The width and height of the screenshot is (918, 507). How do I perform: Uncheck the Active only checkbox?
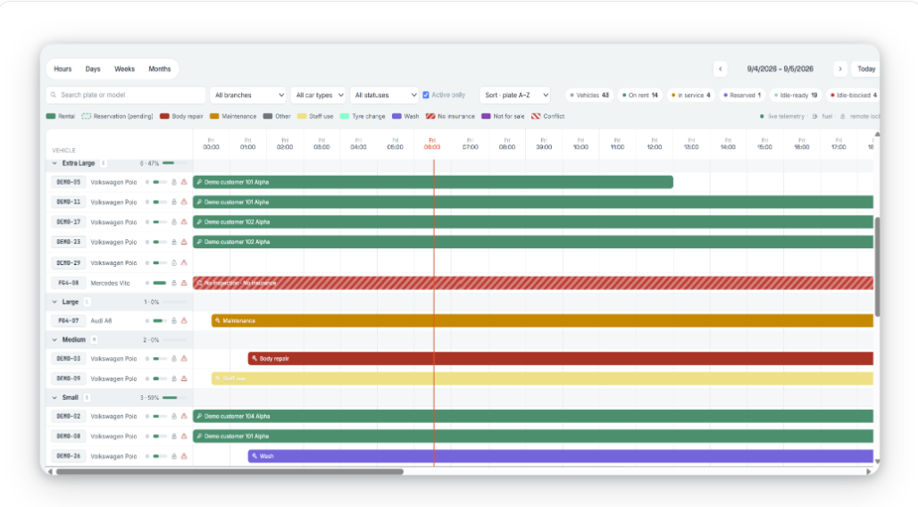pyautogui.click(x=426, y=95)
